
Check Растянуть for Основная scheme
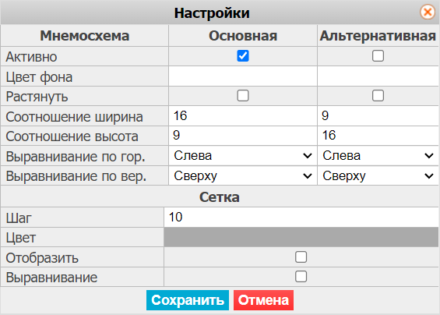click(x=243, y=96)
